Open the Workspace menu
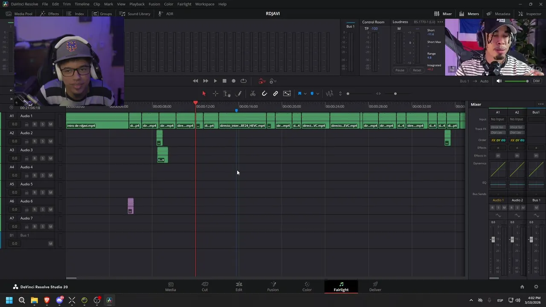Viewport: 546px width, 307px height. (205, 4)
